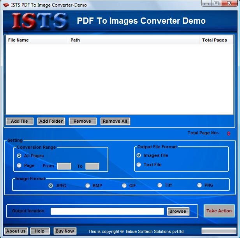The width and height of the screenshot is (240, 238).
Task: Click the progress bar at bottom right
Action: pyautogui.click(x=219, y=231)
